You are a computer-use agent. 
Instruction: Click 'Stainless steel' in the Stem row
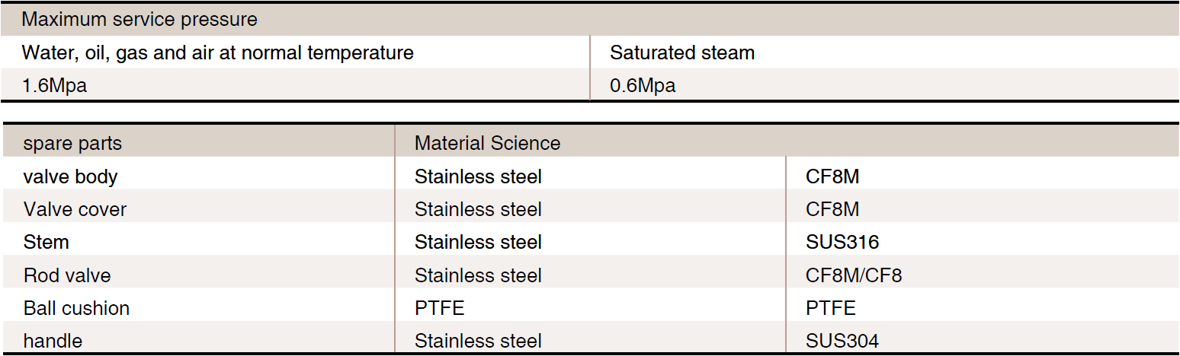(x=478, y=242)
